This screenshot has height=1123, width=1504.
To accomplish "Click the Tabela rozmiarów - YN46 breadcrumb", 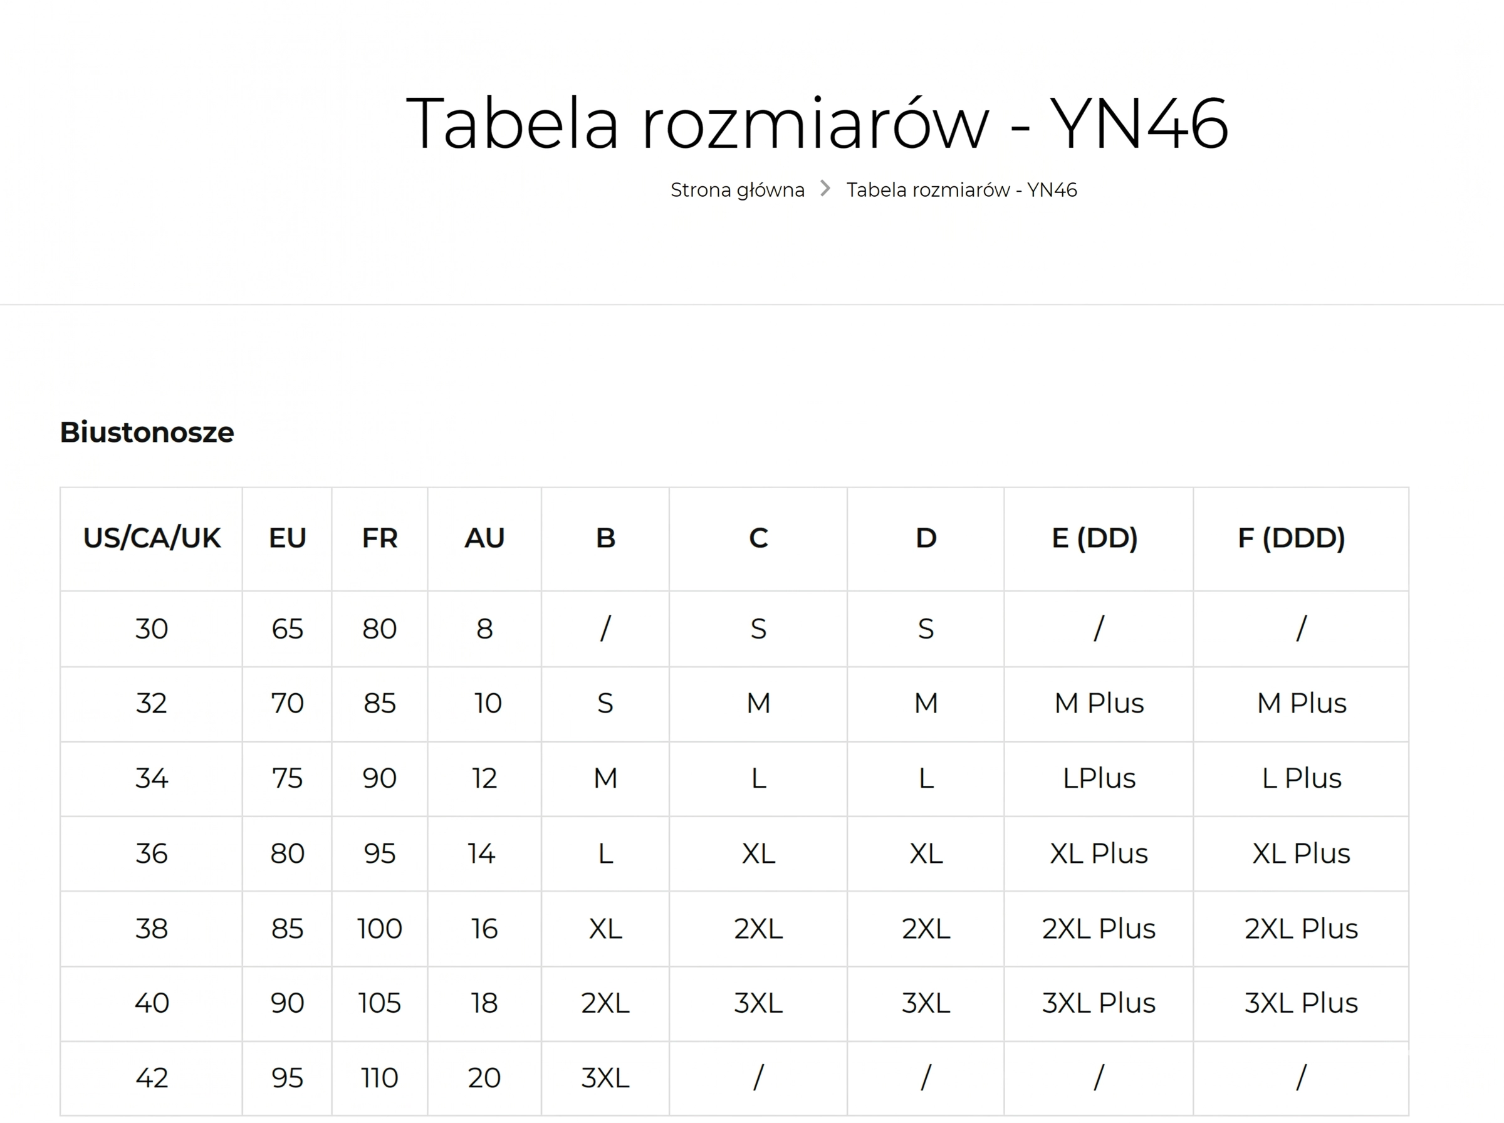I will coord(961,190).
